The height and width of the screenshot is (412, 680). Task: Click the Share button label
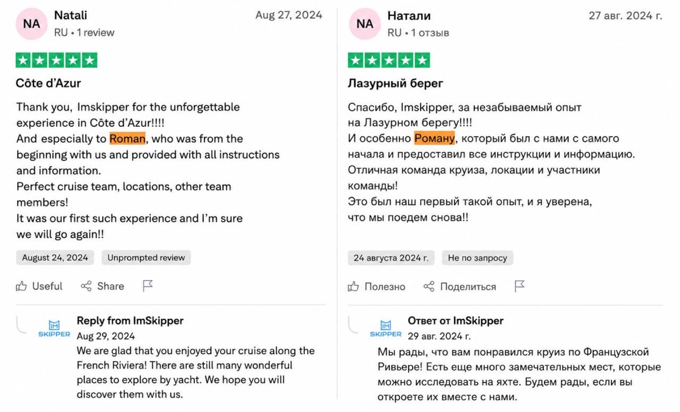click(x=111, y=286)
